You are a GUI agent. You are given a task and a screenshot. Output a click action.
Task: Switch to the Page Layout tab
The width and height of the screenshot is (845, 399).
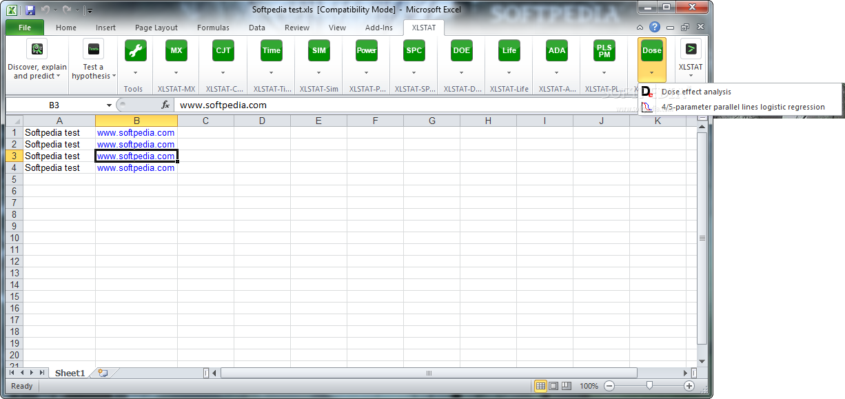(156, 28)
